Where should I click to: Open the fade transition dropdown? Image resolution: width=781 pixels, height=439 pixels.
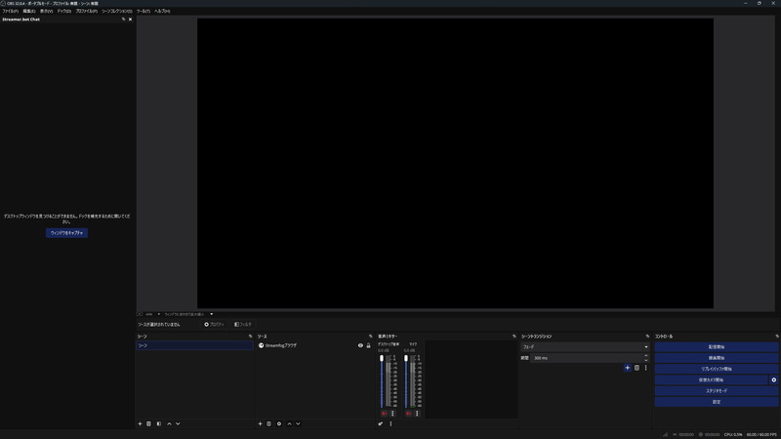[x=585, y=347]
